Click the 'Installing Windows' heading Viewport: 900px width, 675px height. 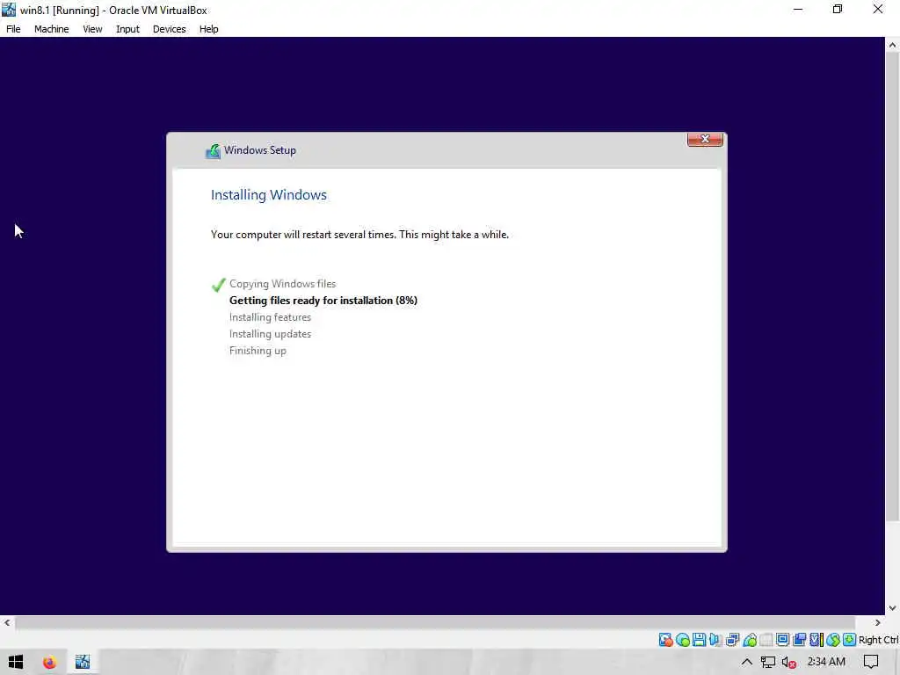click(x=269, y=194)
